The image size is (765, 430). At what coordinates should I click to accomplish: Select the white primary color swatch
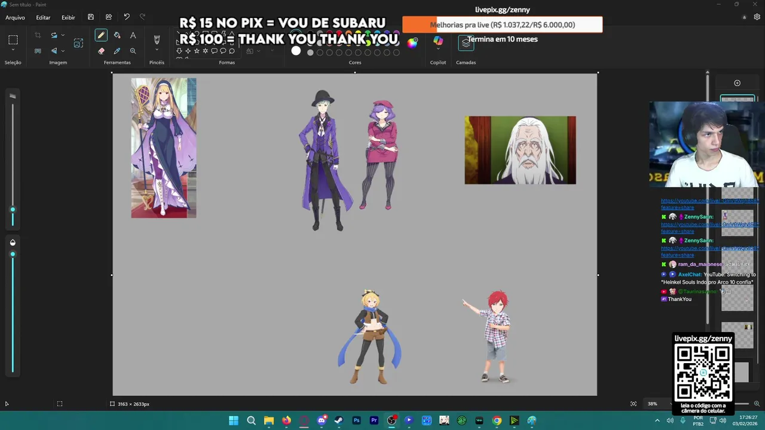(296, 51)
